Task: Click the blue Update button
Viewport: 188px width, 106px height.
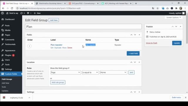Action: tap(177, 43)
